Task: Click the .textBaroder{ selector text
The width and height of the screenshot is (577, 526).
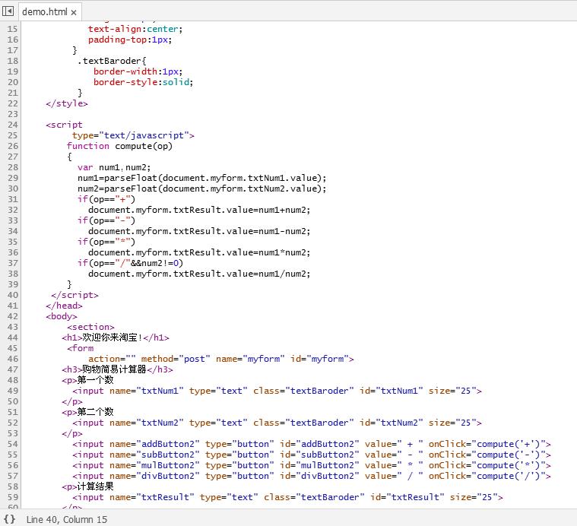Action: click(112, 61)
